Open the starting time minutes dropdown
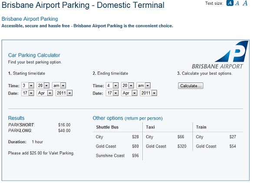The height and width of the screenshot is (183, 253). [x=43, y=85]
